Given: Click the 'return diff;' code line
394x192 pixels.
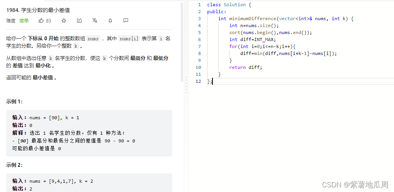Looking at the screenshot, I should tap(245, 67).
